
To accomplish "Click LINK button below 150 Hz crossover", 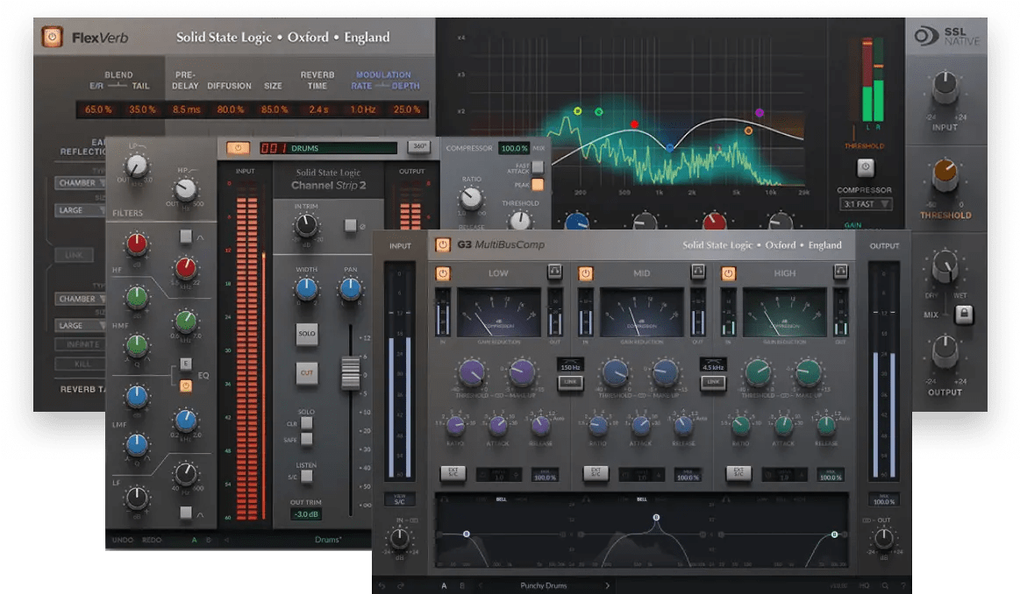I will point(570,382).
